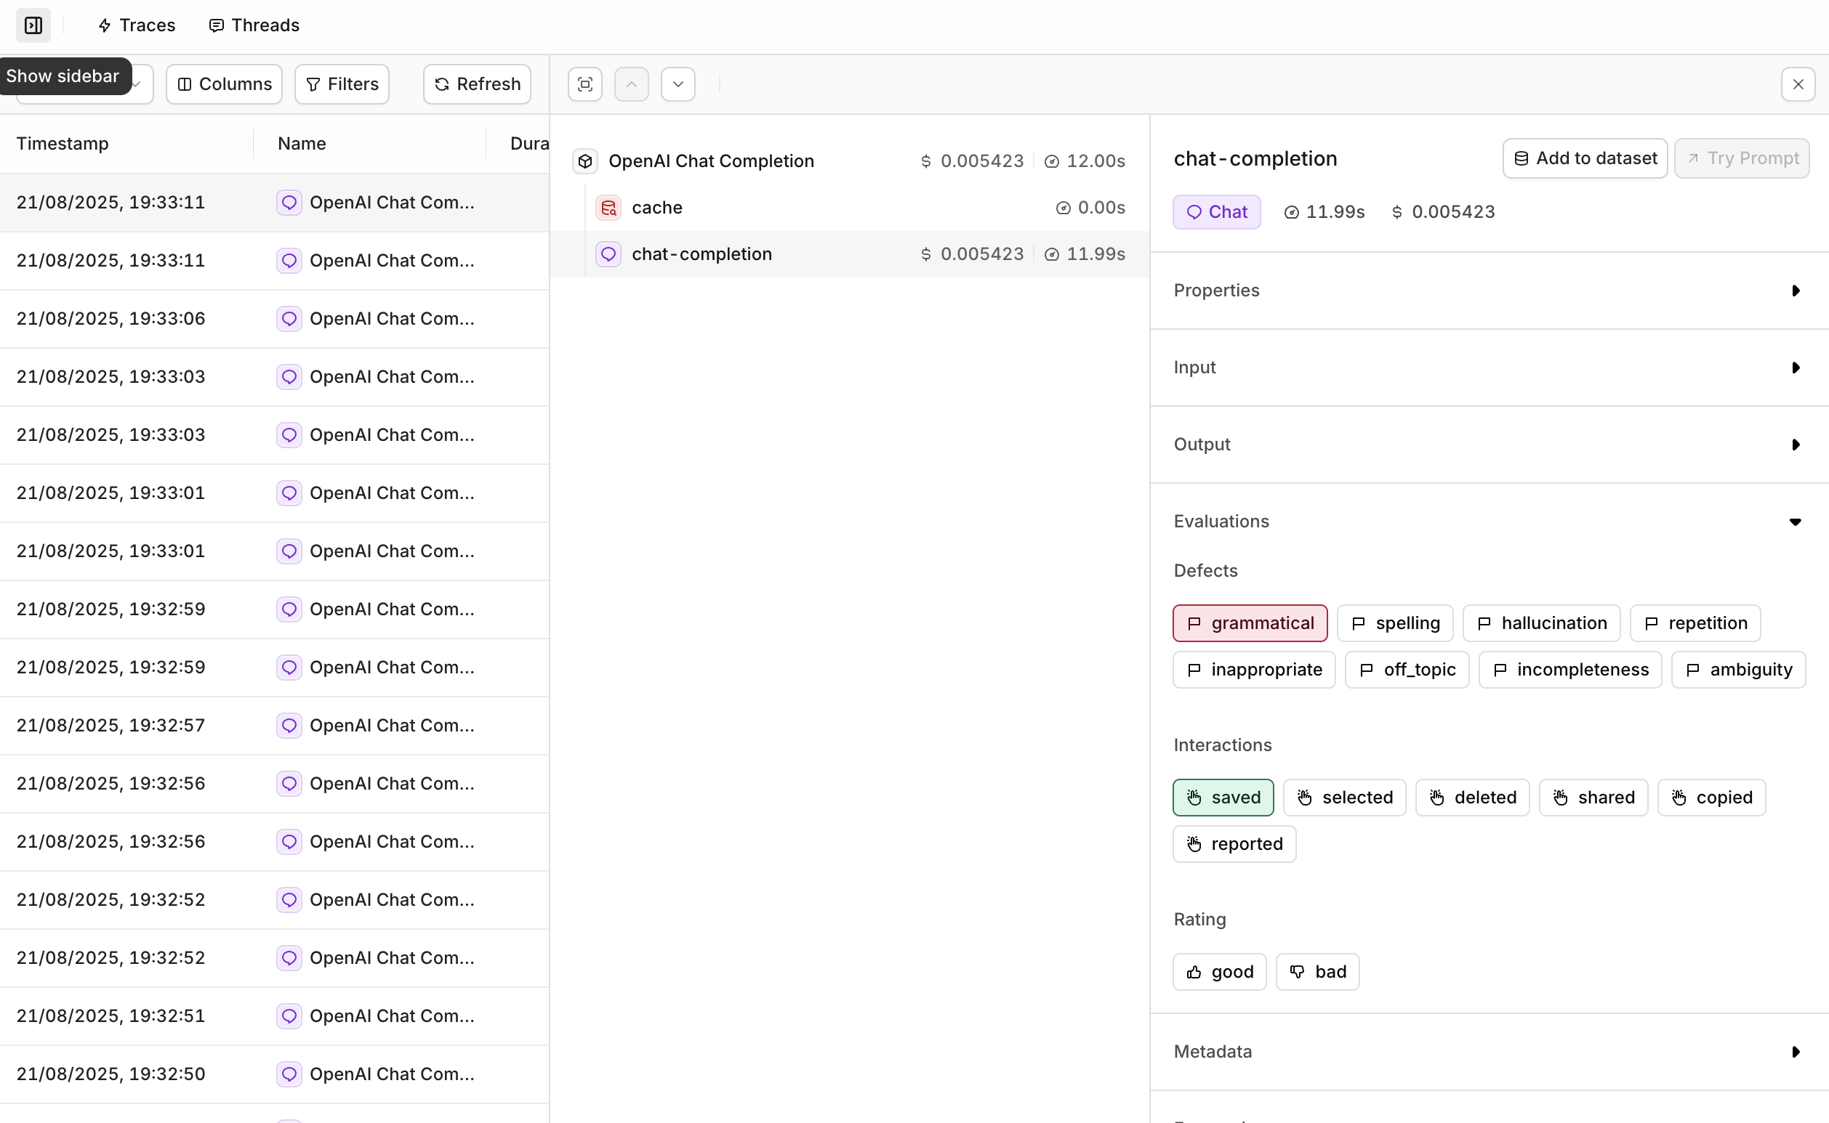Click the Add to dataset button
Screen dimensions: 1829x1123
[x=1585, y=158]
